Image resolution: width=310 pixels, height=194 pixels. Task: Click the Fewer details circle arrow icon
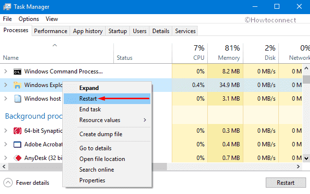(x=8, y=183)
